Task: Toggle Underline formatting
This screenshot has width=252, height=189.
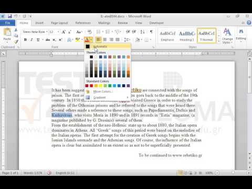Action: (38, 40)
